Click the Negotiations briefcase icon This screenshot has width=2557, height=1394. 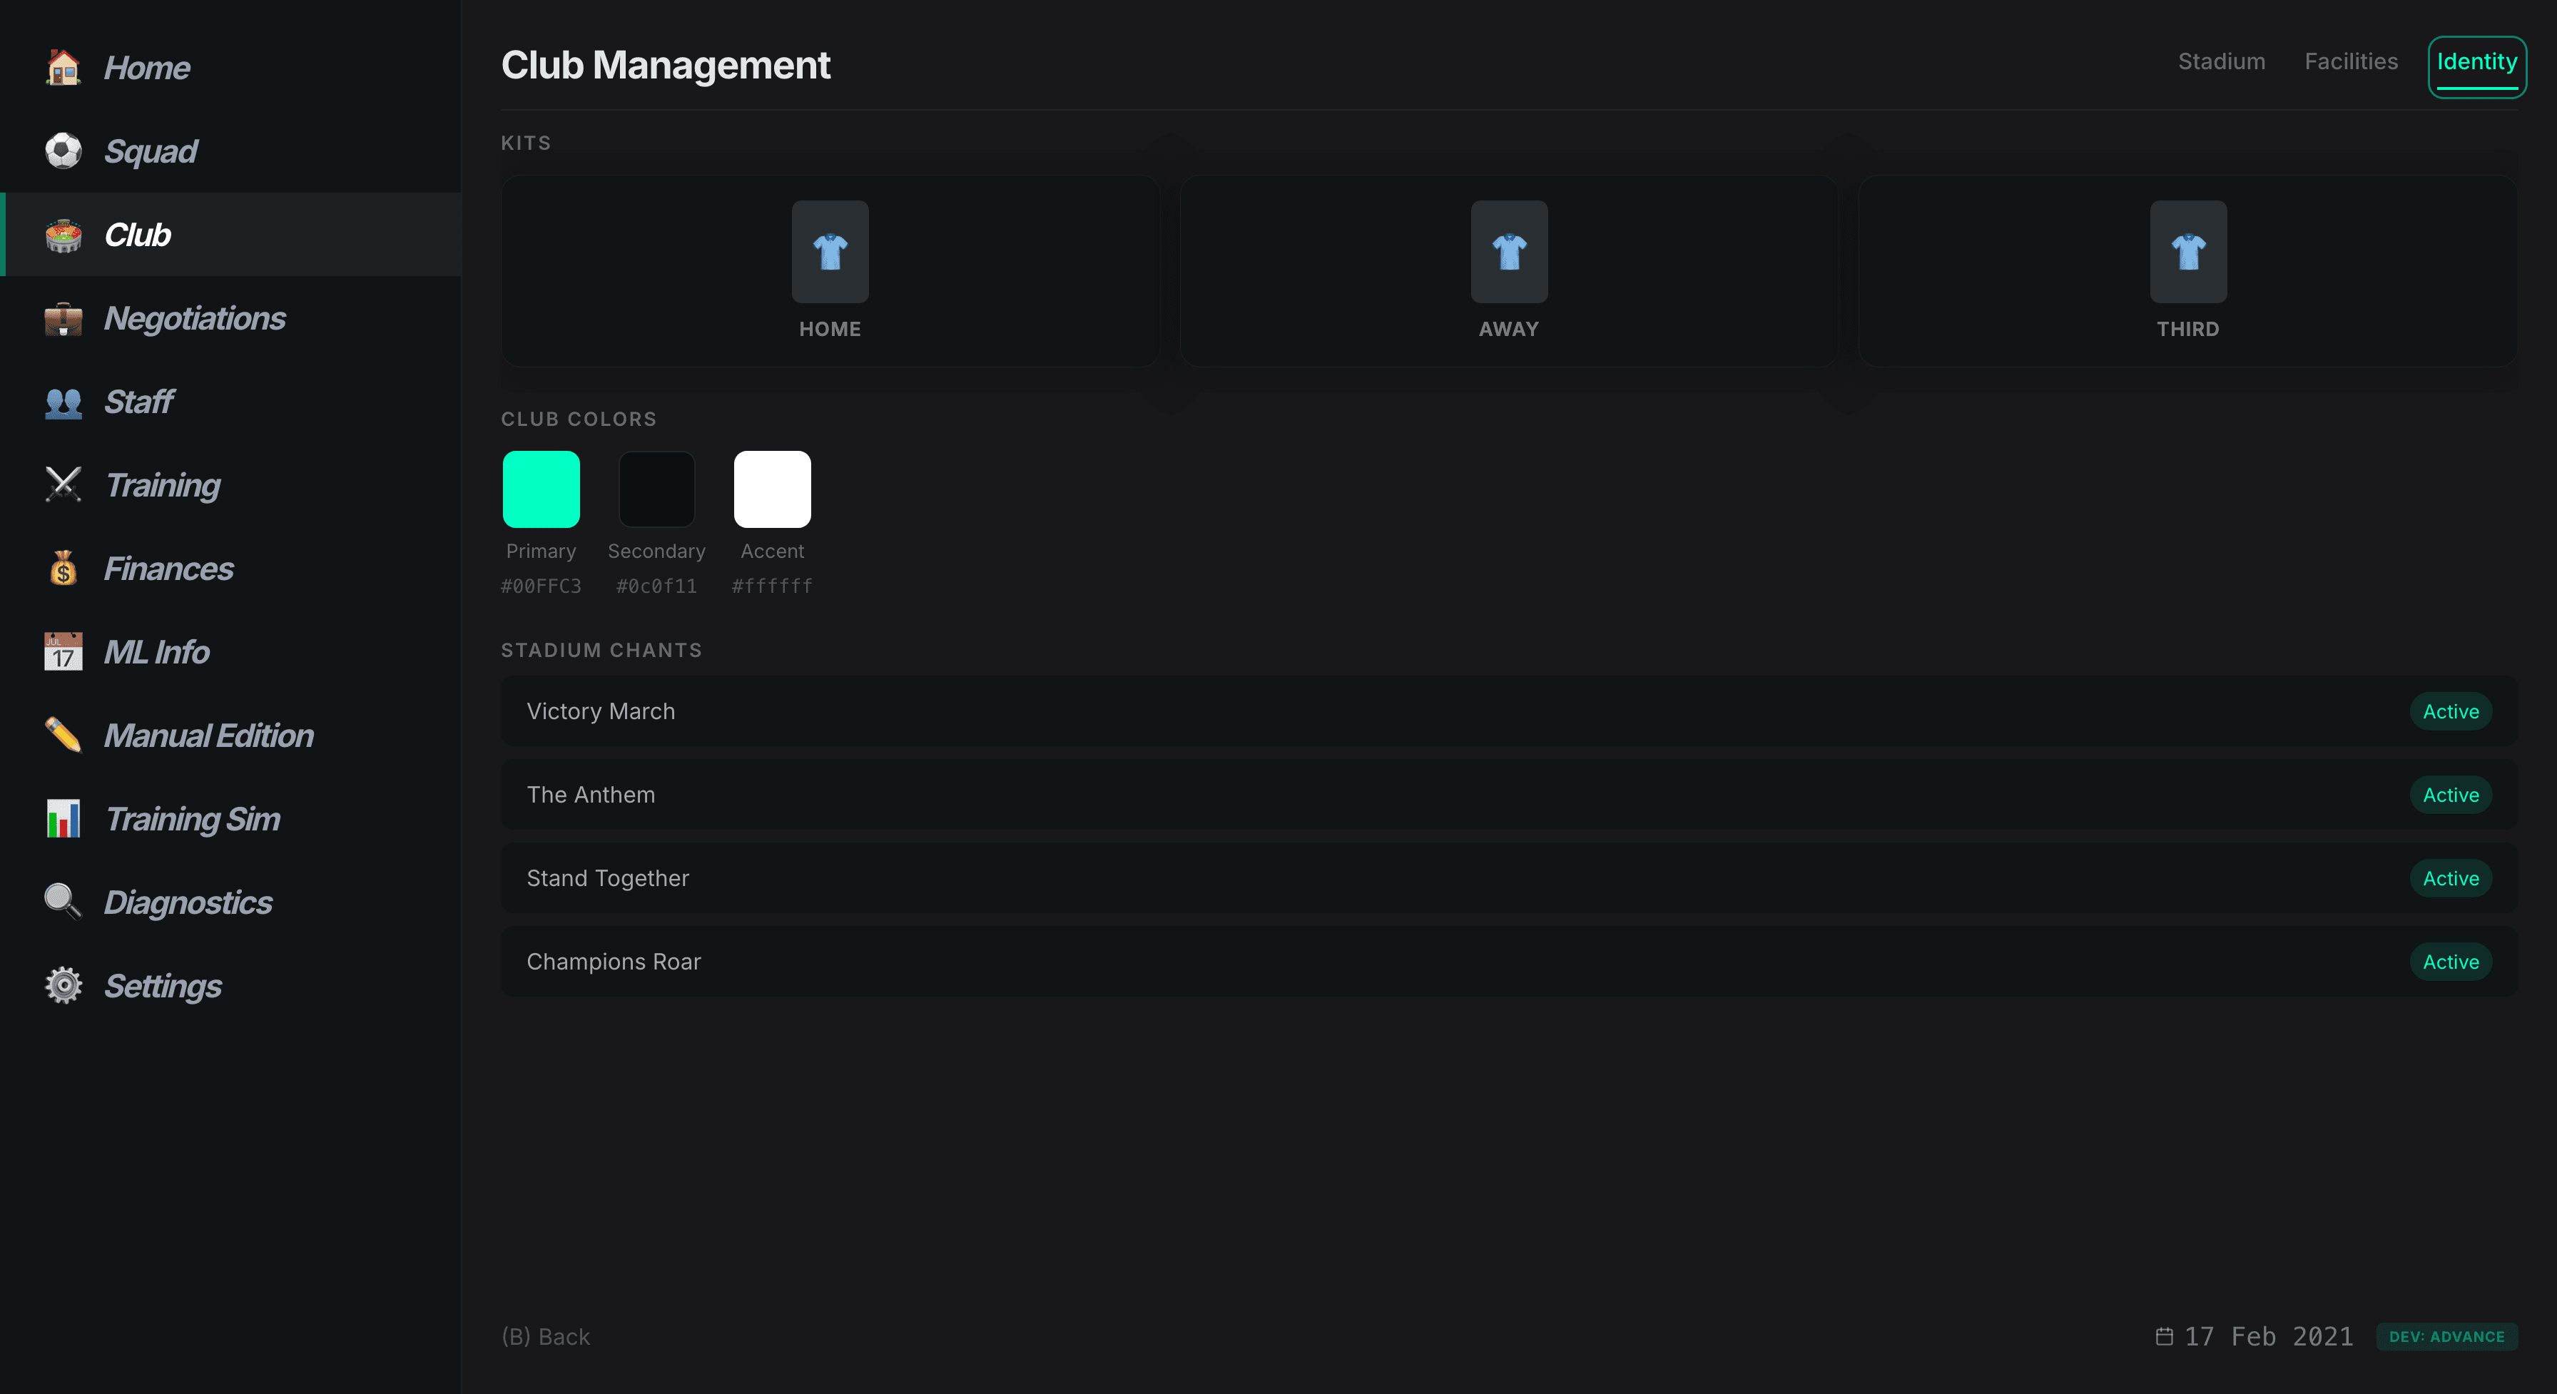pyautogui.click(x=63, y=317)
